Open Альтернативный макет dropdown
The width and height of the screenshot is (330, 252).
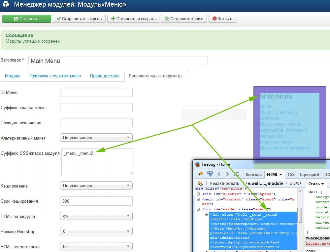pos(96,138)
